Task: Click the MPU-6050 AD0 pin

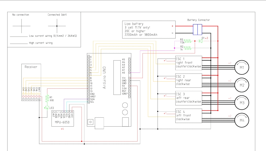Action: pos(56,112)
